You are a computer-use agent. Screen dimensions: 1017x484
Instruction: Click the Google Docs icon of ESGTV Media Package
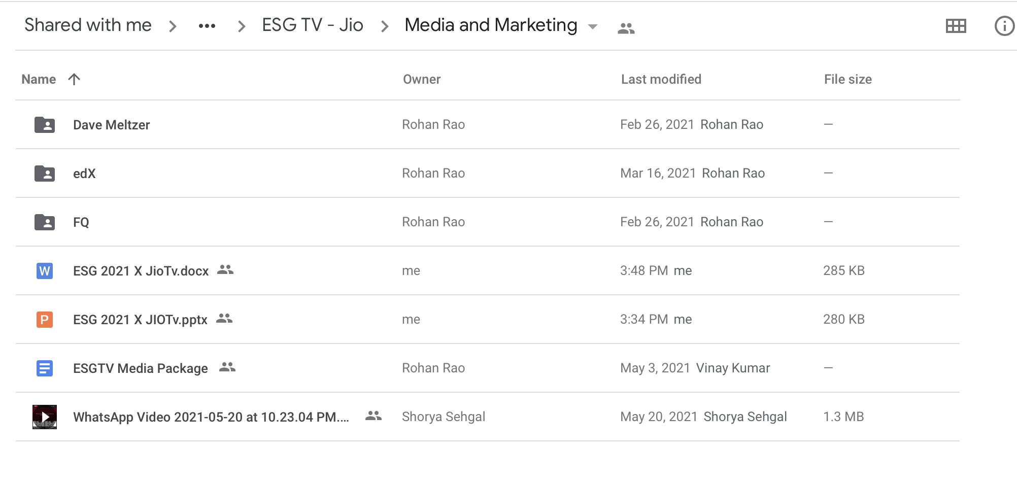45,368
